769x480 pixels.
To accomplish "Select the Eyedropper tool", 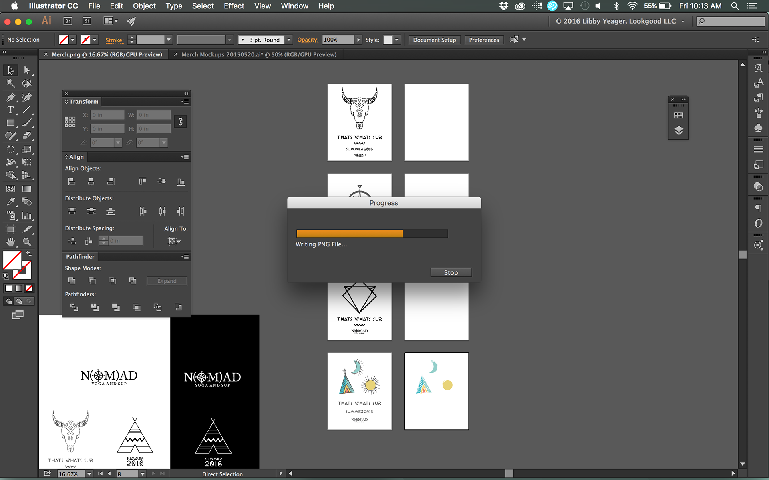I will pyautogui.click(x=10, y=202).
